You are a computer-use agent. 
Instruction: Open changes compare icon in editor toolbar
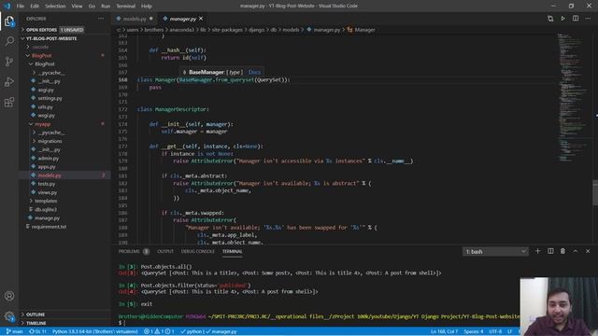tap(550, 19)
